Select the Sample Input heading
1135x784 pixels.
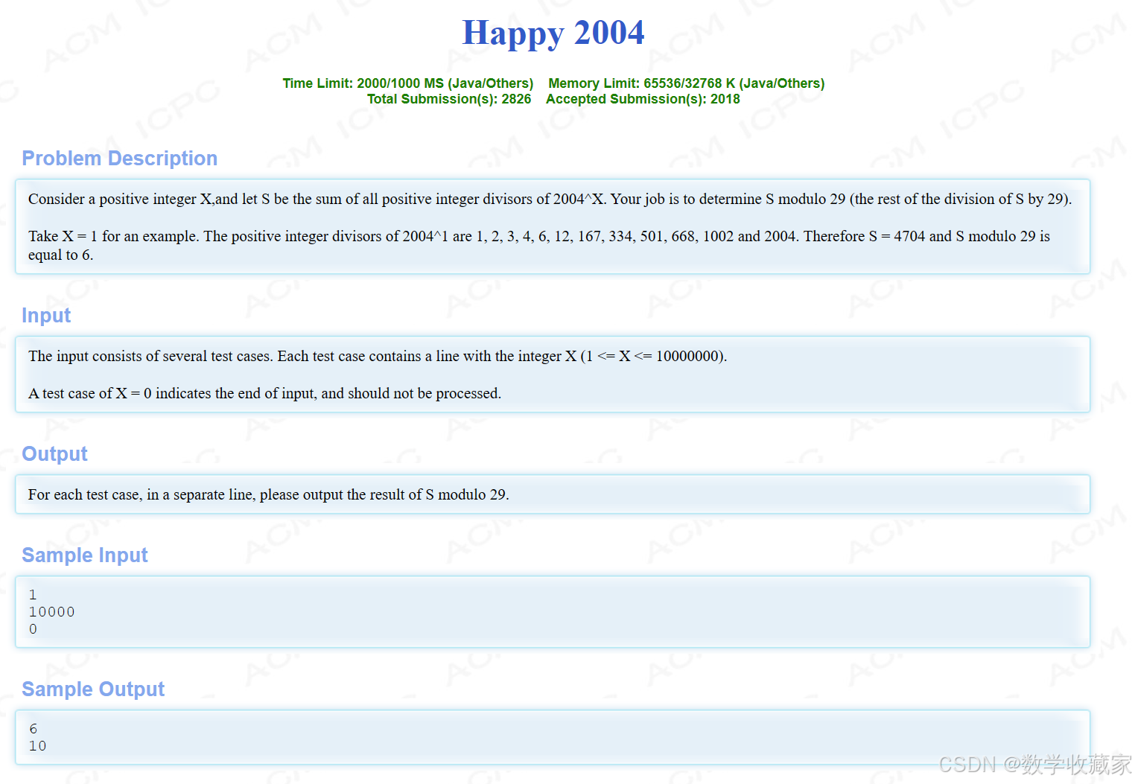(x=85, y=555)
